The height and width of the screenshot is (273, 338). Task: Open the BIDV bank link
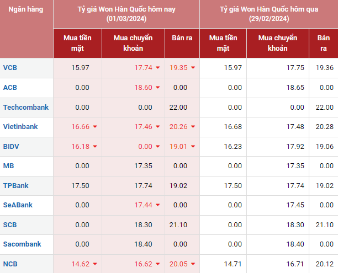tap(11, 146)
